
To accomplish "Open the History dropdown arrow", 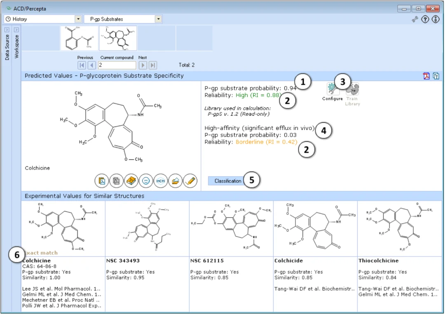I will coord(78,19).
